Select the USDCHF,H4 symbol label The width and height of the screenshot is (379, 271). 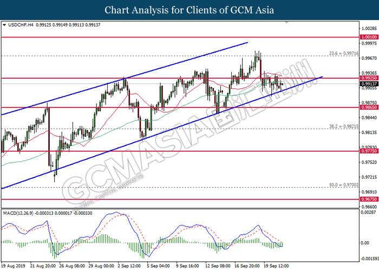pos(21,25)
